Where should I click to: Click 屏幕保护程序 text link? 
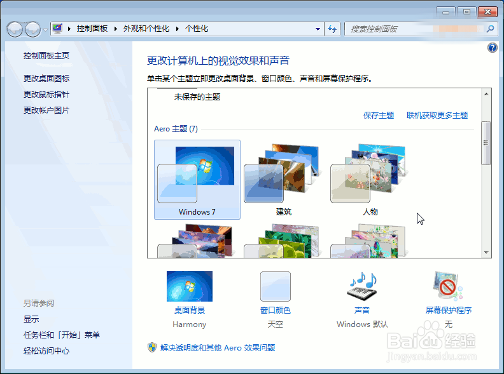(x=449, y=310)
